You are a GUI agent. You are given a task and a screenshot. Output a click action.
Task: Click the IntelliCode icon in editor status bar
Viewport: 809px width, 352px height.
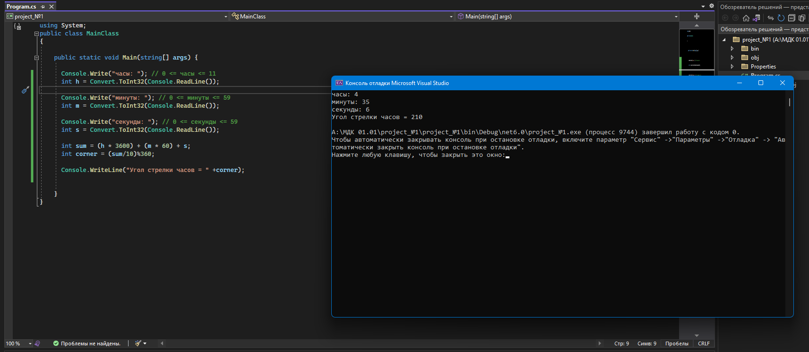[x=37, y=343]
